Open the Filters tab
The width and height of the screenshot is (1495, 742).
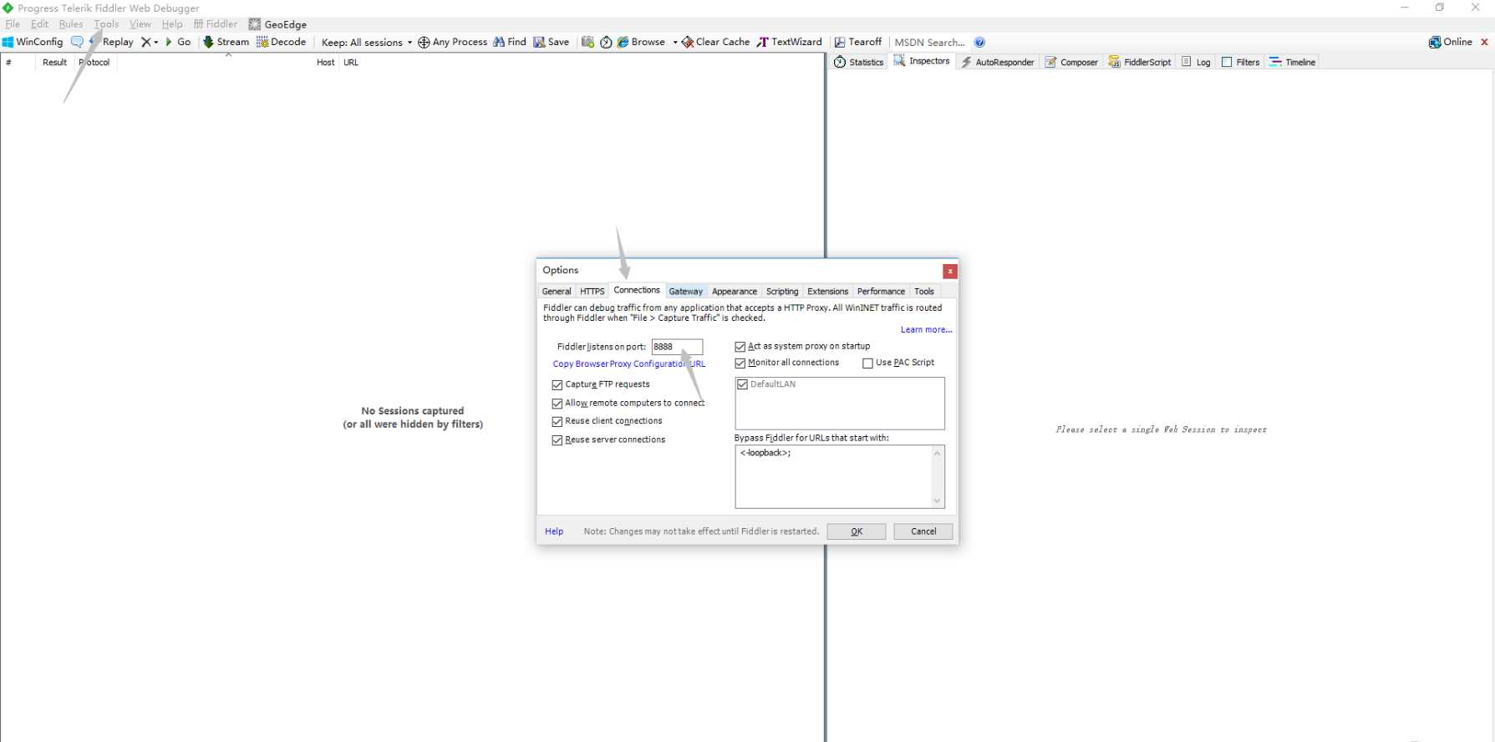pos(1240,62)
